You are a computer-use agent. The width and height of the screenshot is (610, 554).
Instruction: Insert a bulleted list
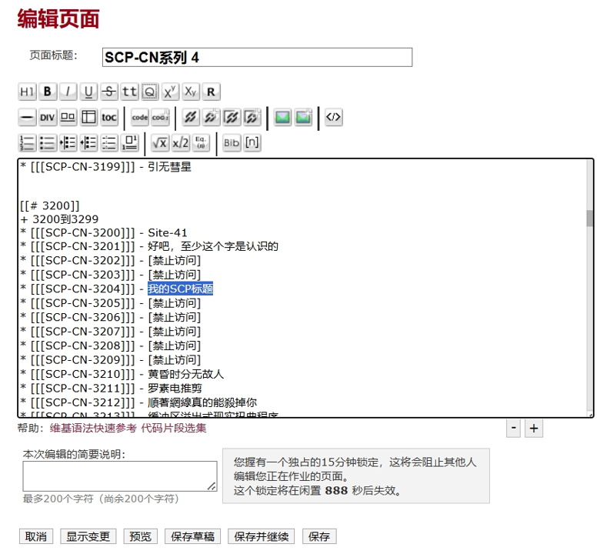coord(48,143)
